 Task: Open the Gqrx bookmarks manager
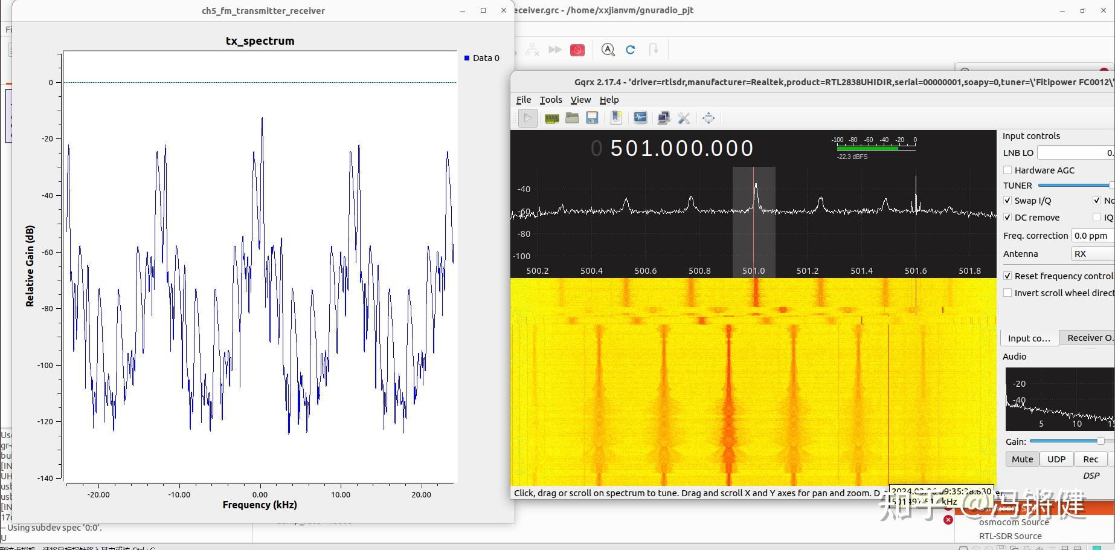(616, 118)
